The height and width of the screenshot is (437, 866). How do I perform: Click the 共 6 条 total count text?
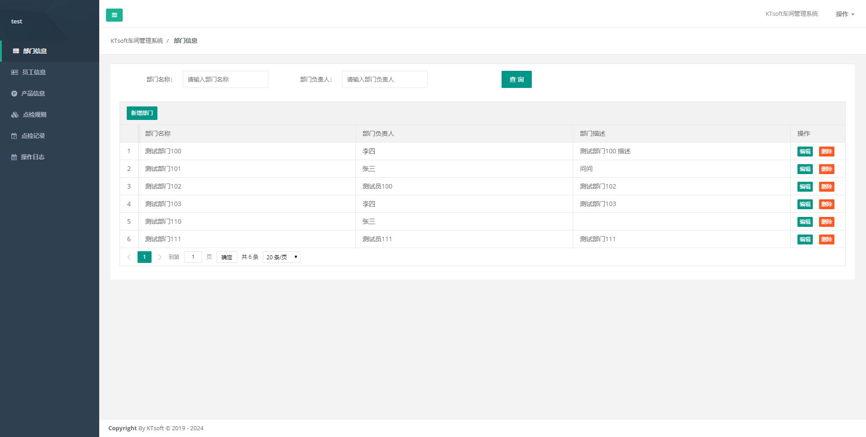pyautogui.click(x=250, y=257)
